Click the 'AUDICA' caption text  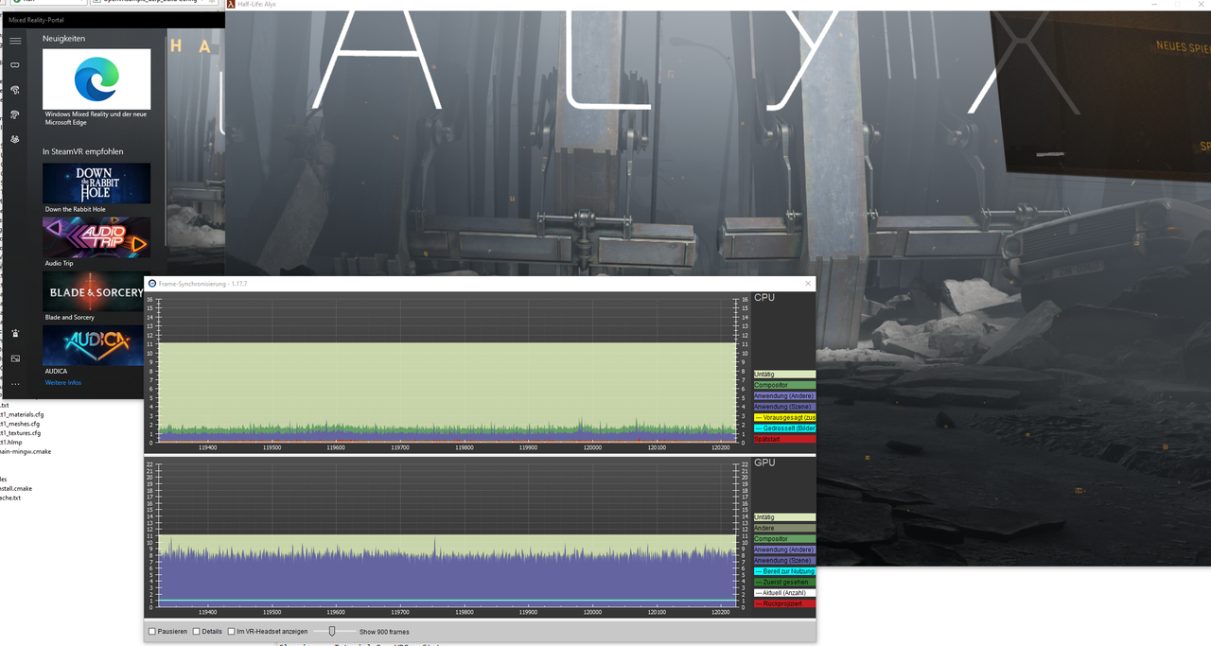[57, 372]
